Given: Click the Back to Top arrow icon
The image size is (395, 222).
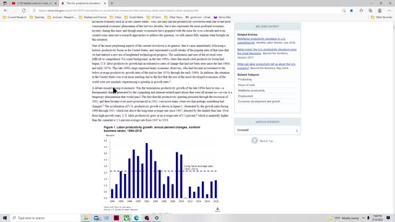Looking at the screenshot, I should 254,141.
